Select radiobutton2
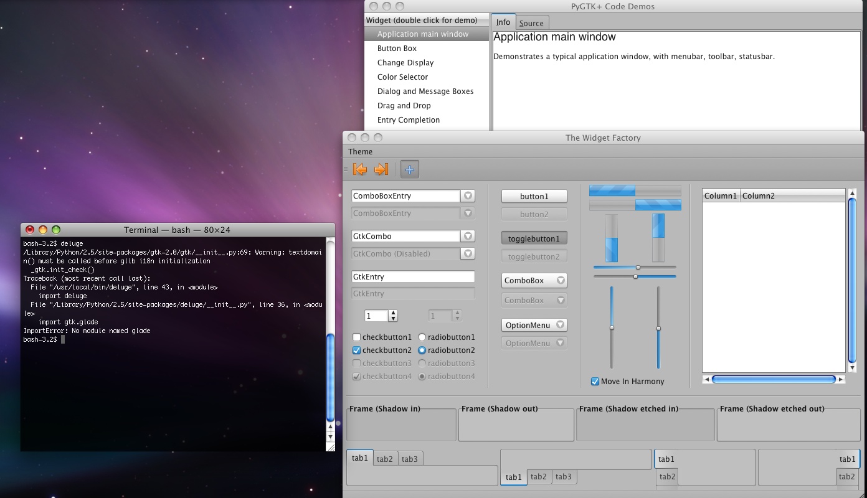867x498 pixels. [422, 350]
